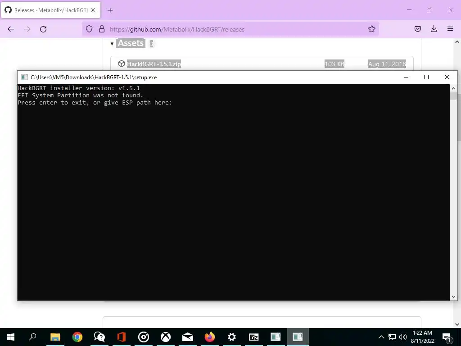Click the Assets heading text

(x=131, y=43)
